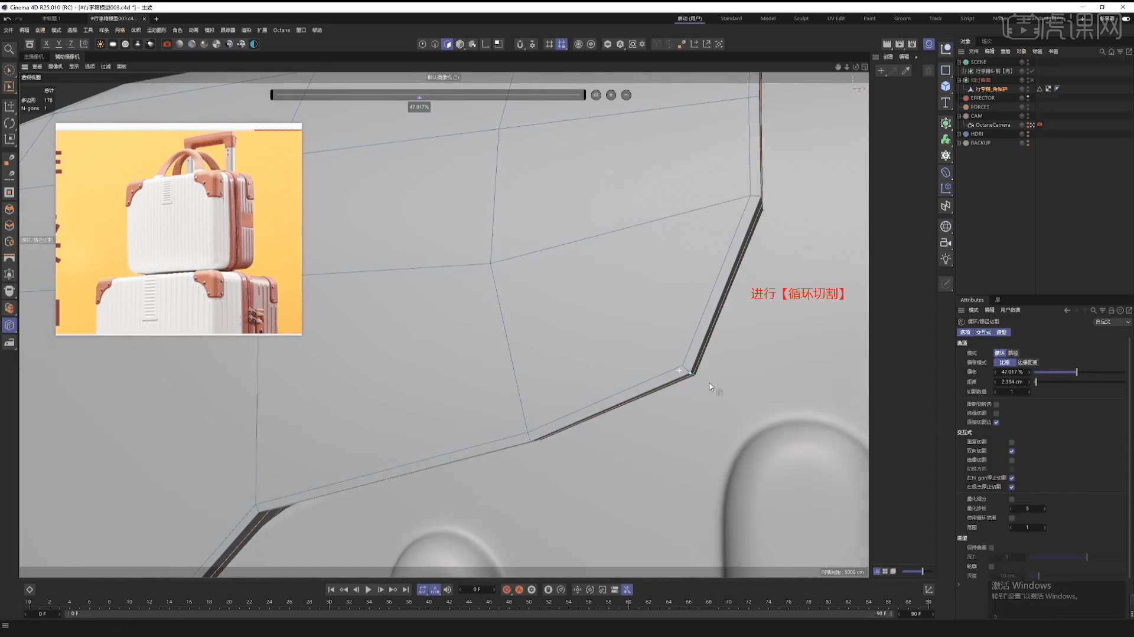Collapse the 细分曲面 object
1134x637 pixels.
[x=959, y=80]
